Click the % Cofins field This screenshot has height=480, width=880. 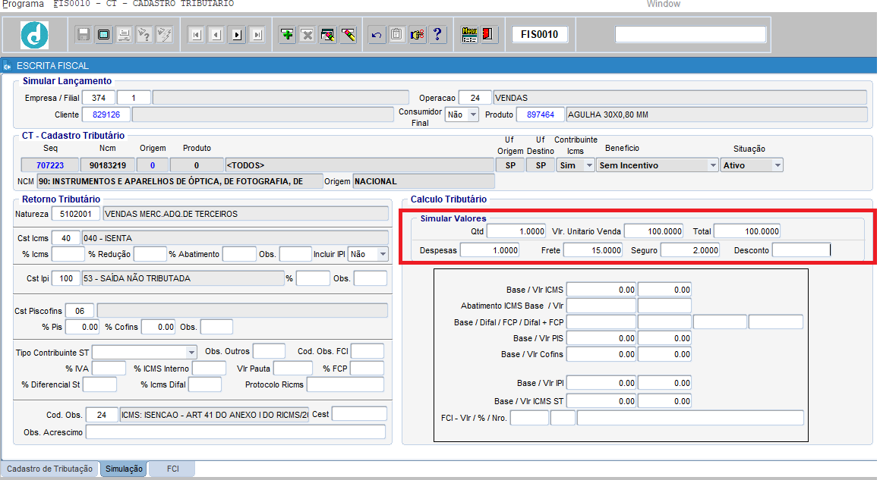coord(158,327)
